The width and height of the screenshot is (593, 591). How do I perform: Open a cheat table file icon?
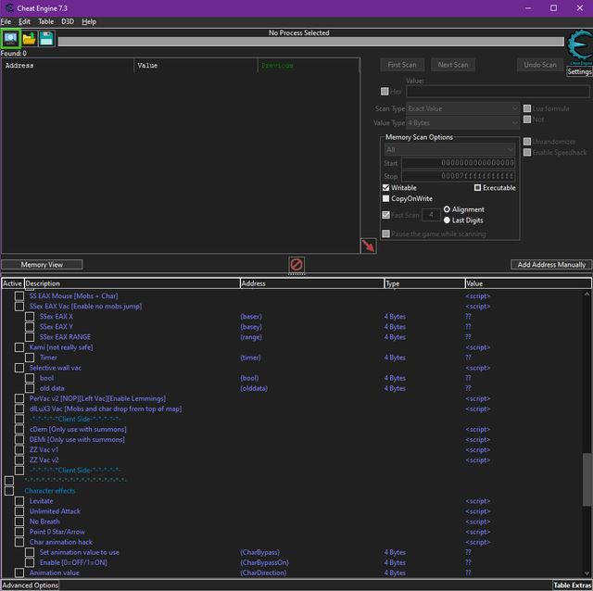pos(29,38)
